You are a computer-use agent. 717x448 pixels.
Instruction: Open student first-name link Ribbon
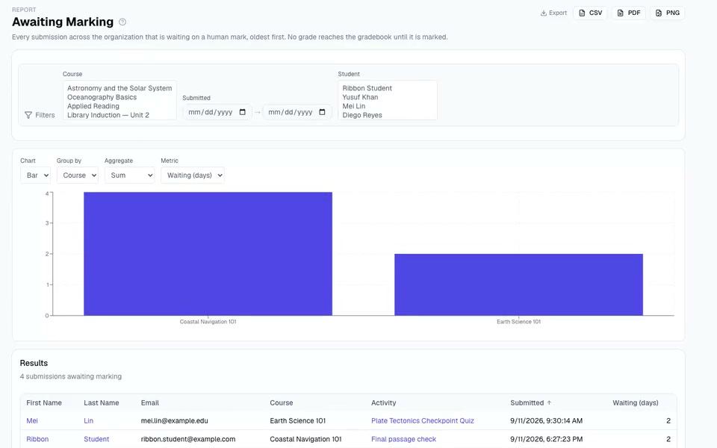coord(37,439)
